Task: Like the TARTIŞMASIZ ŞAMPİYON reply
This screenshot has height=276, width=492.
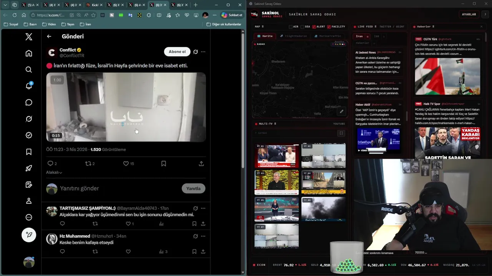Action: tap(128, 223)
